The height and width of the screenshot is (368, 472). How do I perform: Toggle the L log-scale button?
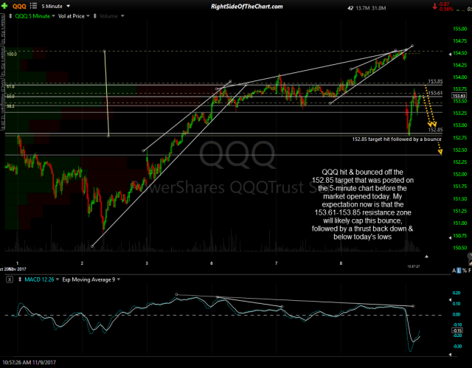point(459,271)
